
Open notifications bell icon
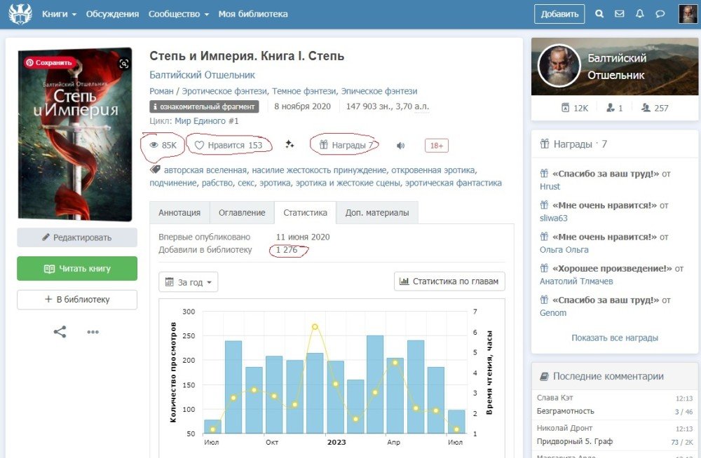639,14
